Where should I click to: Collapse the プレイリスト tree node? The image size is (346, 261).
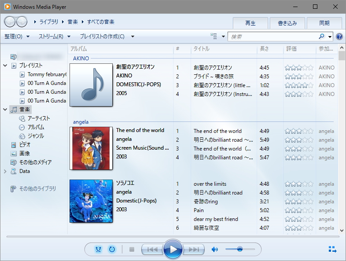5,66
